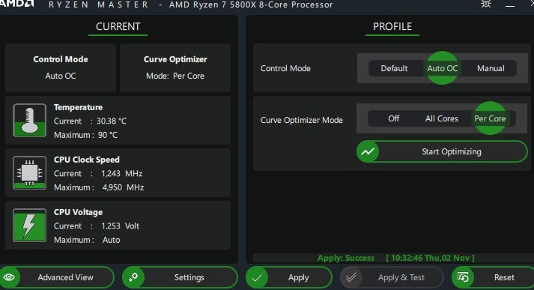Open the Settings button

point(180,277)
